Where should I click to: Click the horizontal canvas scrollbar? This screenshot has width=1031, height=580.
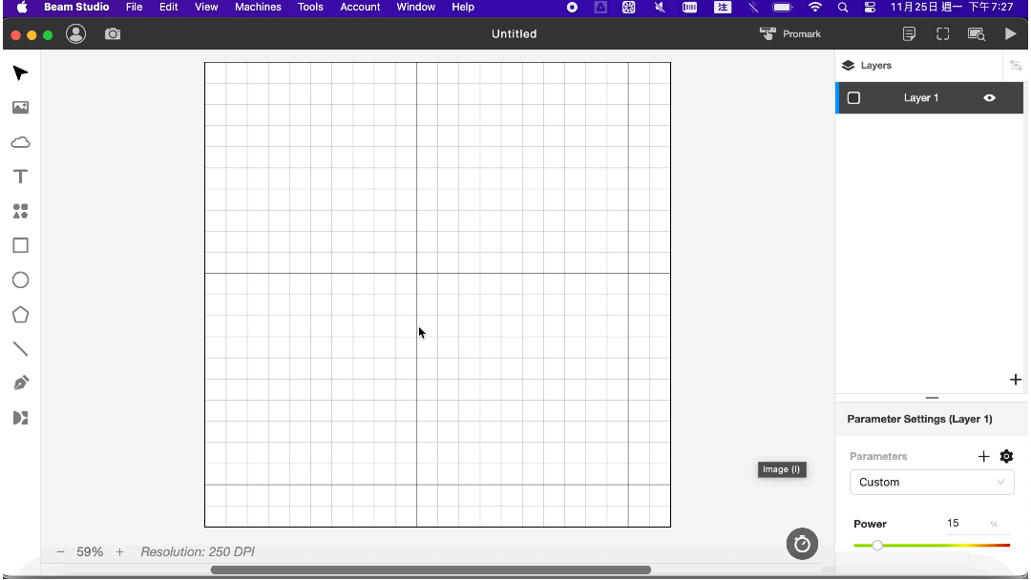(431, 570)
